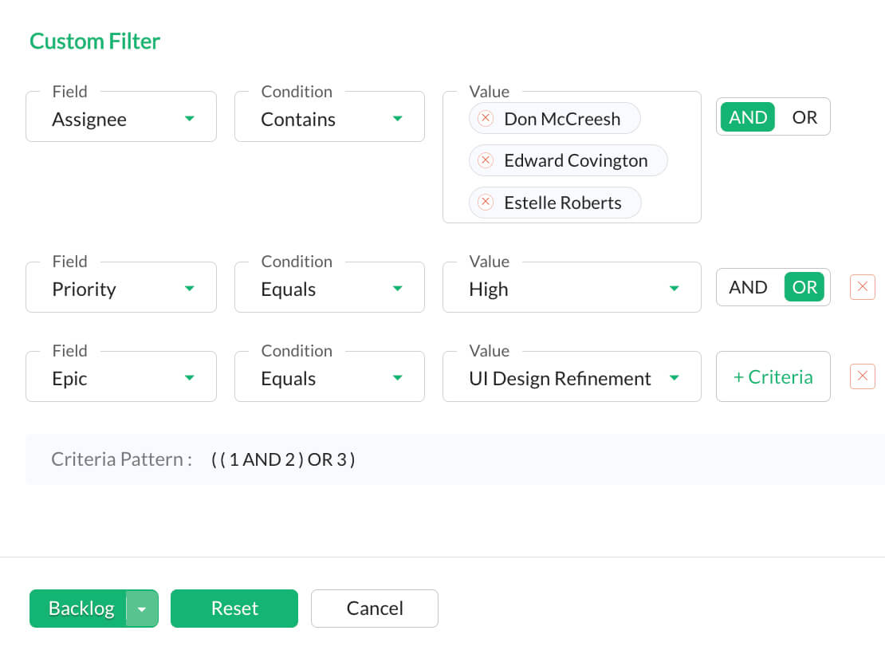Apply the filter with the Backlog button
Screen dimensions: 885x654
[80, 608]
